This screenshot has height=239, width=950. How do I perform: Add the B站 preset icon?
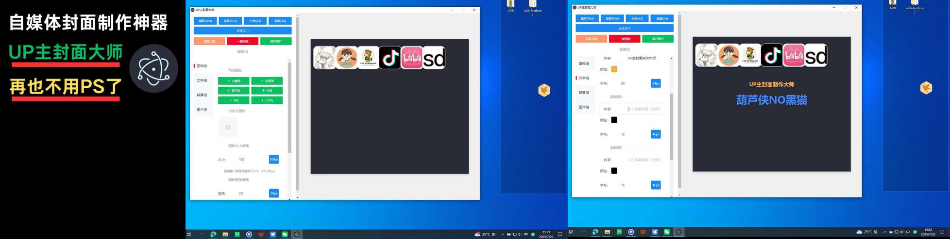(x=234, y=100)
